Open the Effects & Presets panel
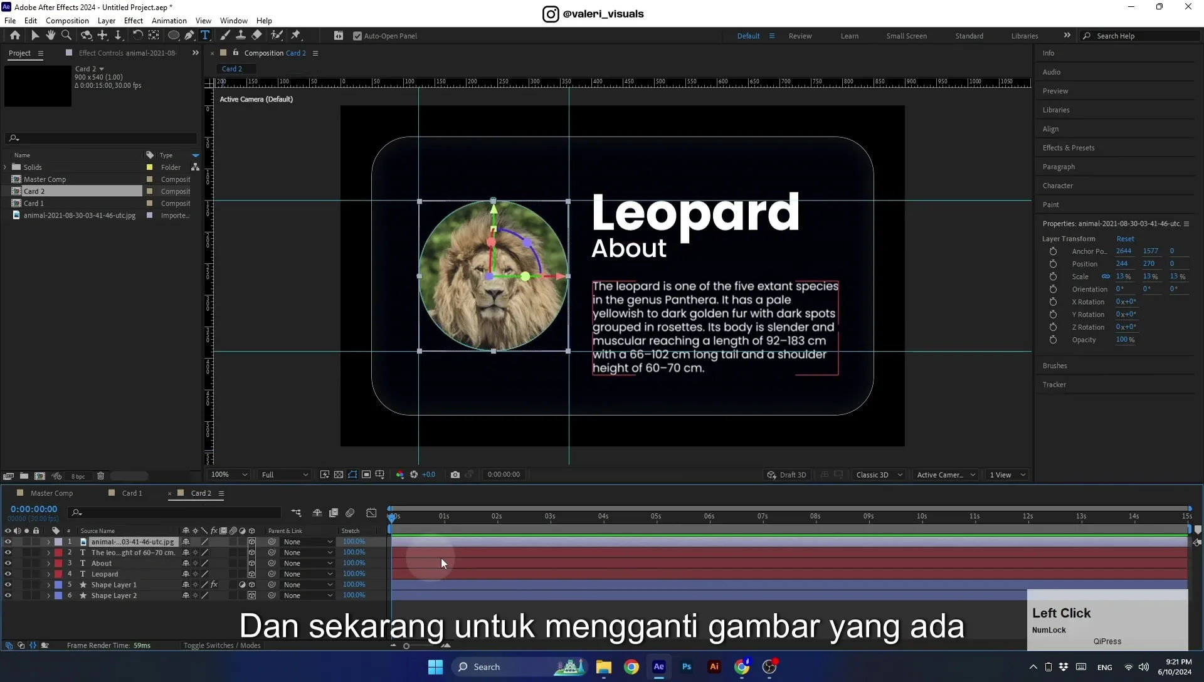Image resolution: width=1204 pixels, height=682 pixels. click(1069, 148)
